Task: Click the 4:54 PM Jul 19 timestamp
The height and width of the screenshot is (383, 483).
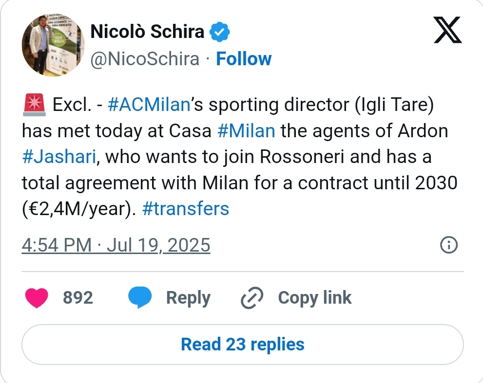Action: tap(116, 245)
